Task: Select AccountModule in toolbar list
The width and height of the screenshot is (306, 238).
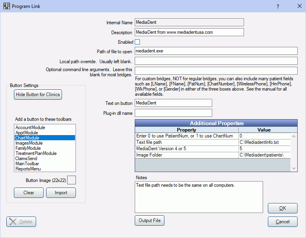Action: (x=45, y=128)
